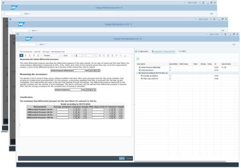Open the command field dropdown in middle window
Image resolution: width=241 pixels, height=168 pixels.
pyautogui.click(x=28, y=30)
